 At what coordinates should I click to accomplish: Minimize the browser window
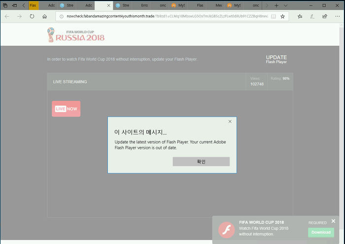[311, 5]
